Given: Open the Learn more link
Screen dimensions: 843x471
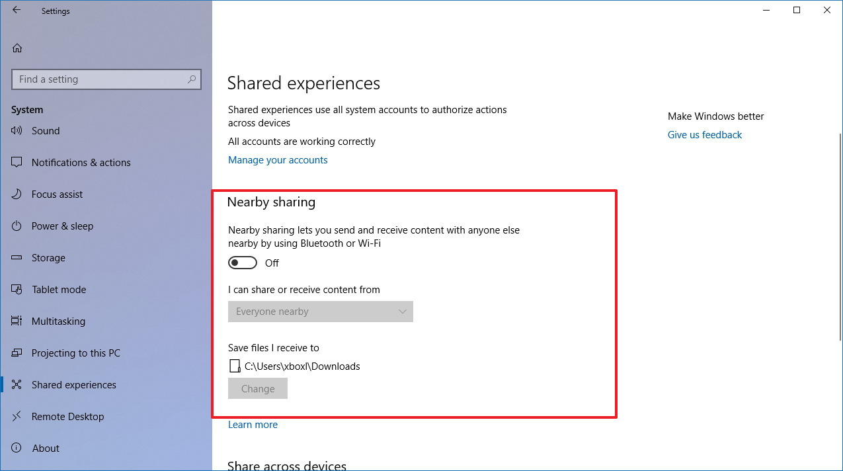Looking at the screenshot, I should tap(253, 425).
